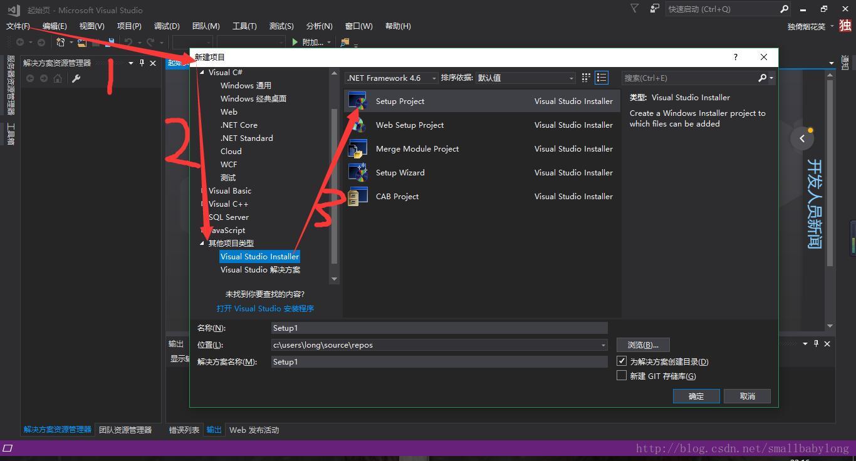Collapse the Visual C# tree node

[202, 73]
